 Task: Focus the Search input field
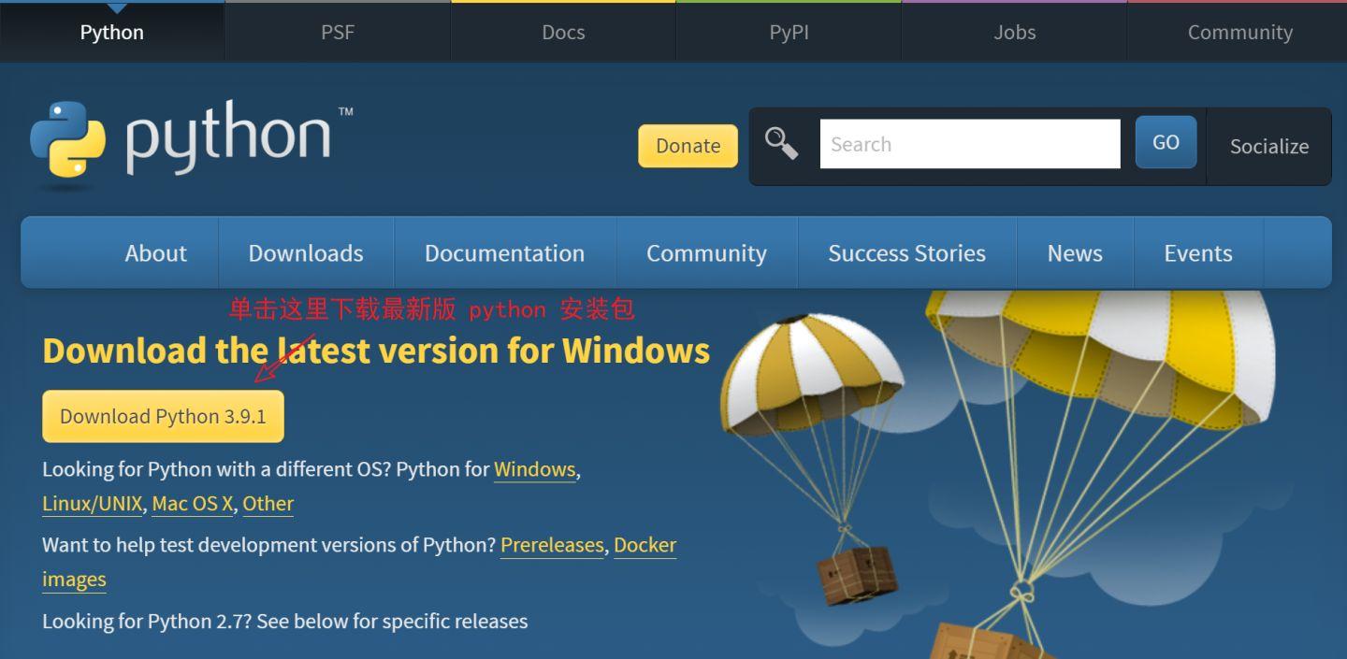pos(970,144)
